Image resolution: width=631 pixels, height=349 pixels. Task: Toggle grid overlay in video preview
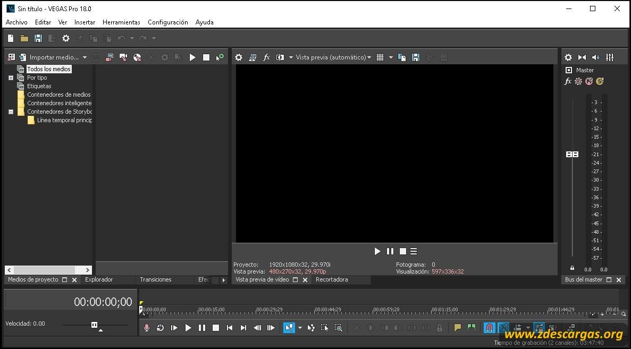click(x=380, y=57)
